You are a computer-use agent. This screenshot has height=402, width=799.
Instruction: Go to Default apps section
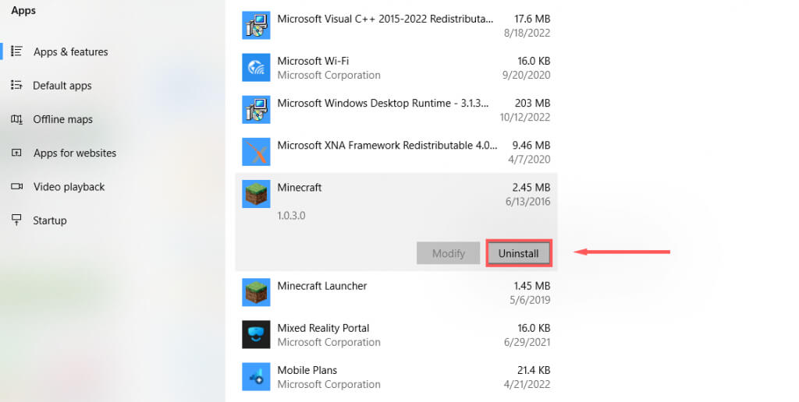click(62, 86)
